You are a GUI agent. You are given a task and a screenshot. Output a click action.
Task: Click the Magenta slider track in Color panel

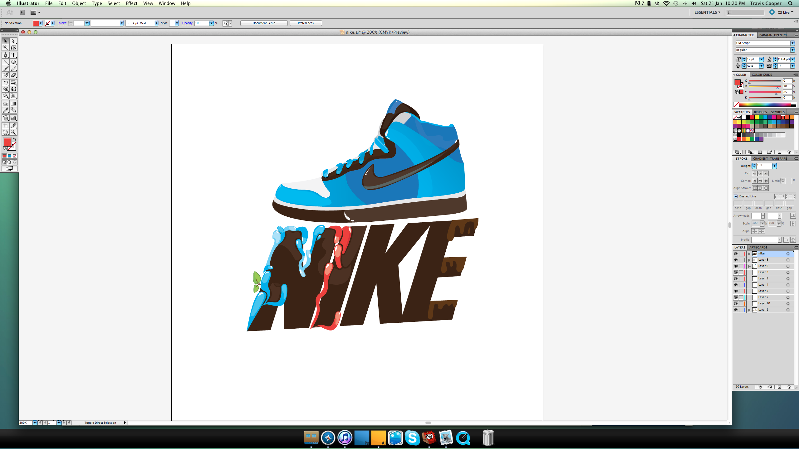coord(765,86)
